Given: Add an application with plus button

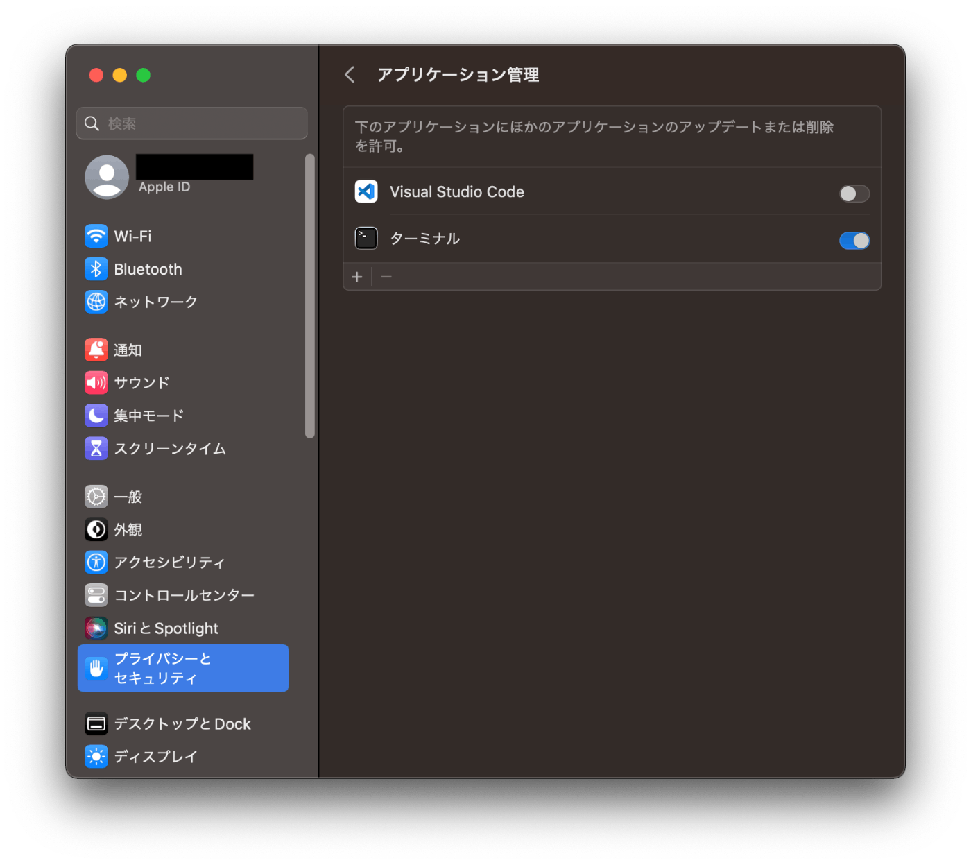Looking at the screenshot, I should [x=357, y=277].
